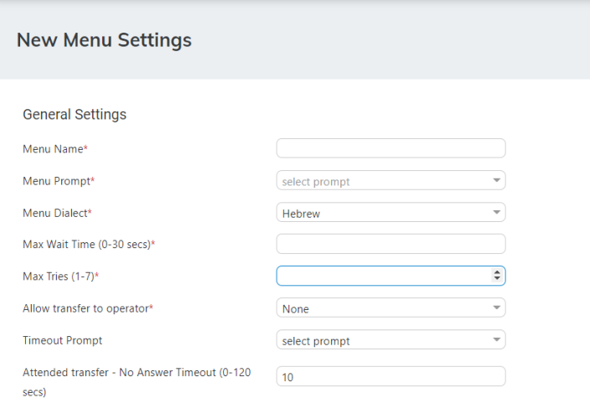The image size is (590, 398).
Task: Open the Menu Prompt select box
Action: 381,181
